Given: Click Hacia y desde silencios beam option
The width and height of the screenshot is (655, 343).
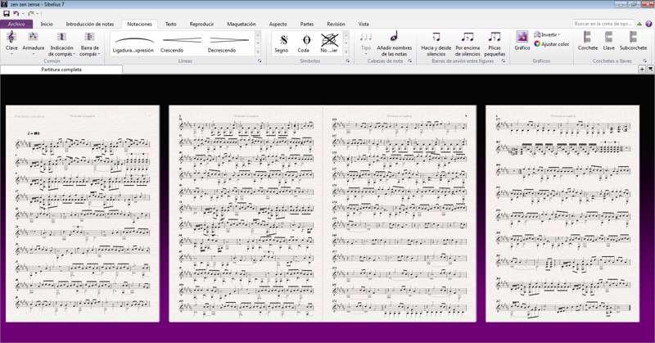Looking at the screenshot, I should (436, 44).
